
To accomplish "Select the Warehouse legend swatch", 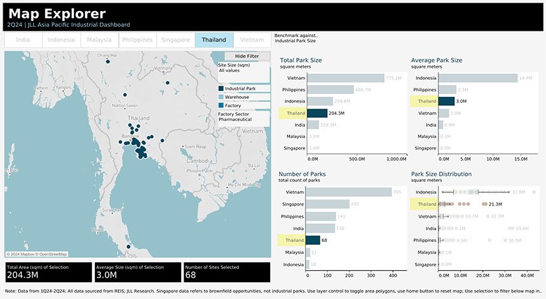I will point(221,97).
